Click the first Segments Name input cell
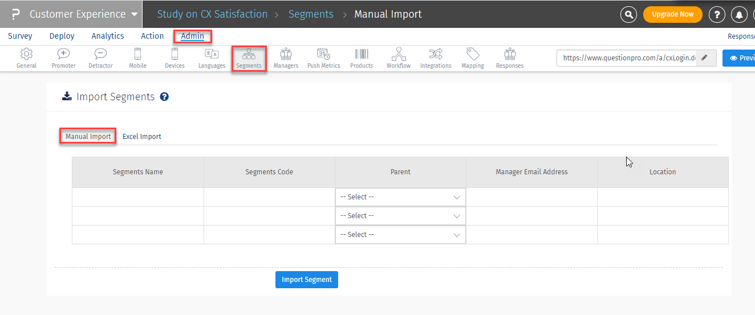The width and height of the screenshot is (755, 315). pyautogui.click(x=138, y=197)
